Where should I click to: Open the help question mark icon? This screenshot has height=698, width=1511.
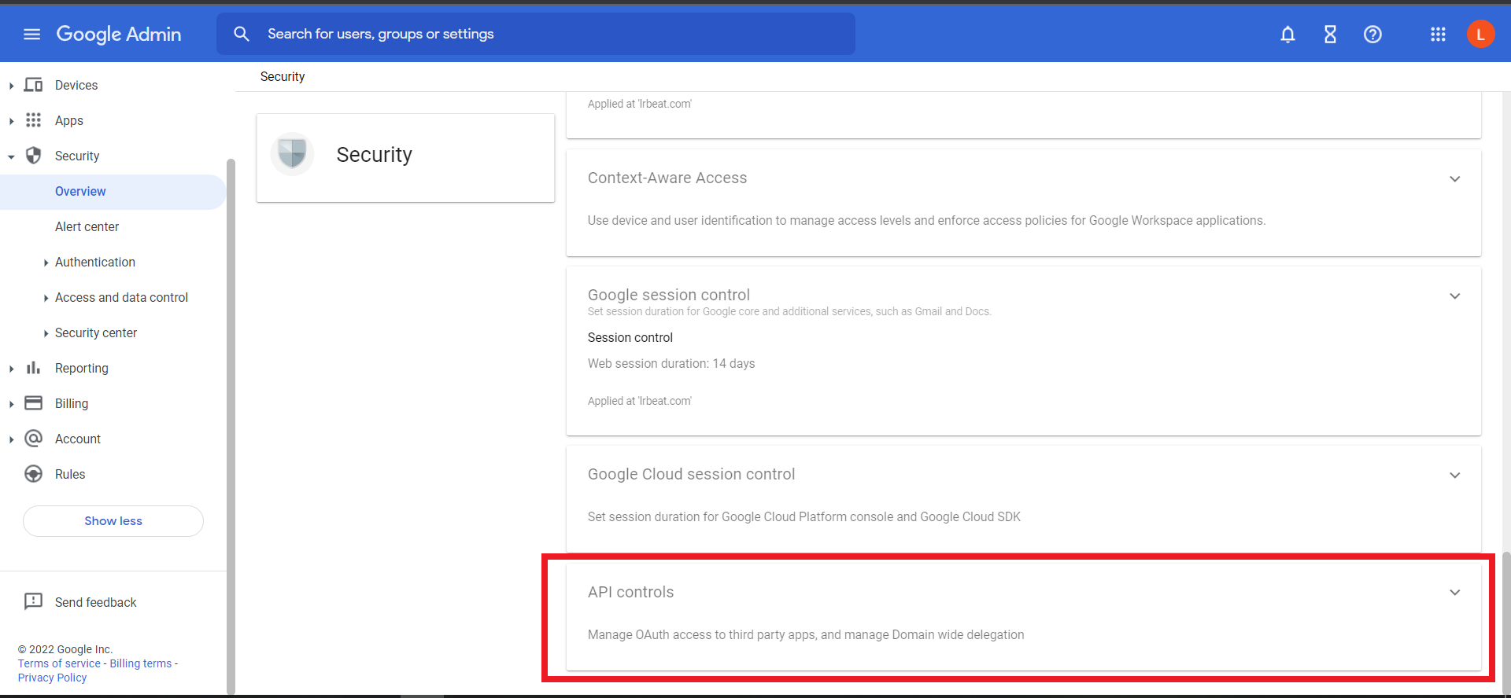coord(1372,35)
